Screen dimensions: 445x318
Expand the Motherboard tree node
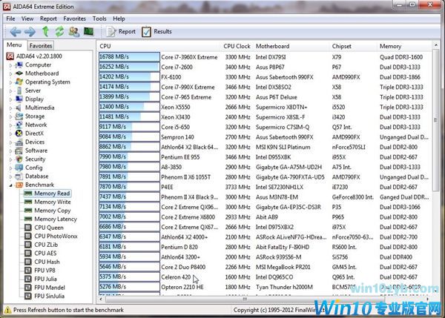point(11,73)
